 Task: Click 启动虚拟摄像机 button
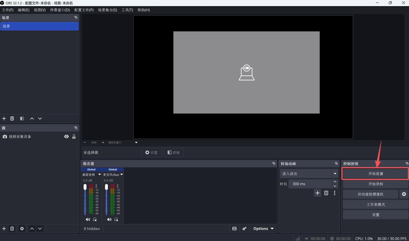(x=371, y=194)
